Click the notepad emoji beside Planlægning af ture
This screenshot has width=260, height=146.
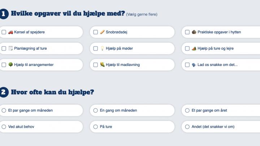pos(10,48)
